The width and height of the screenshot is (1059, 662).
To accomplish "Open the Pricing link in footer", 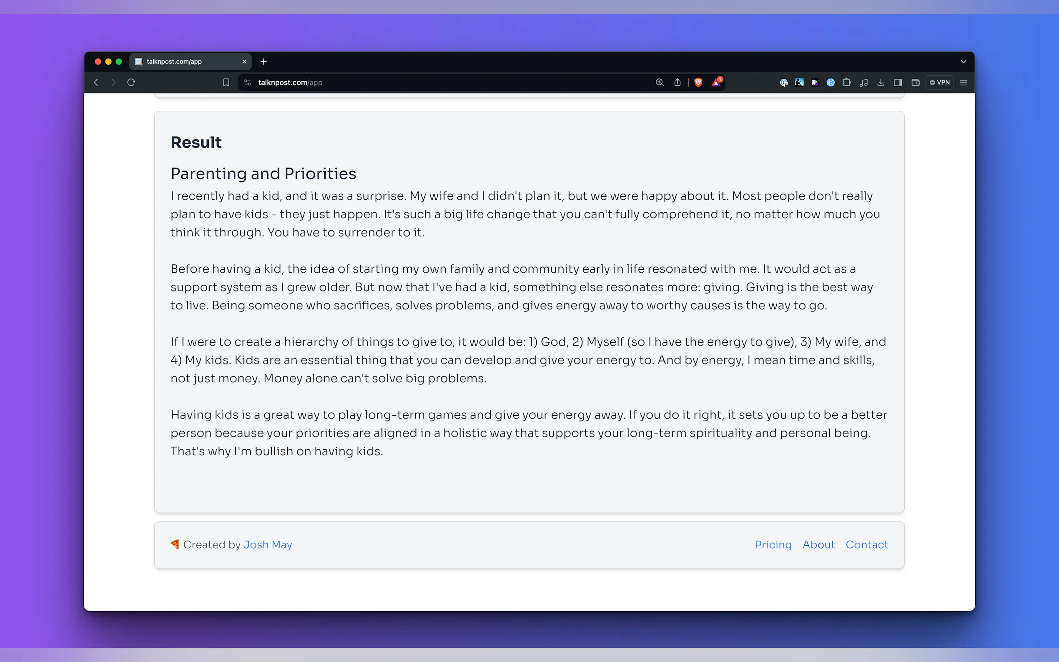I will pos(773,544).
